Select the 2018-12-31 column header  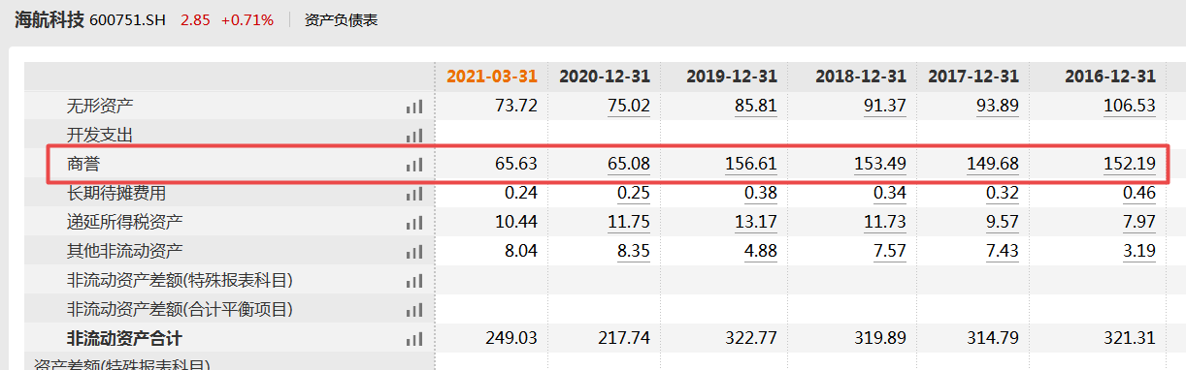pyautogui.click(x=860, y=76)
